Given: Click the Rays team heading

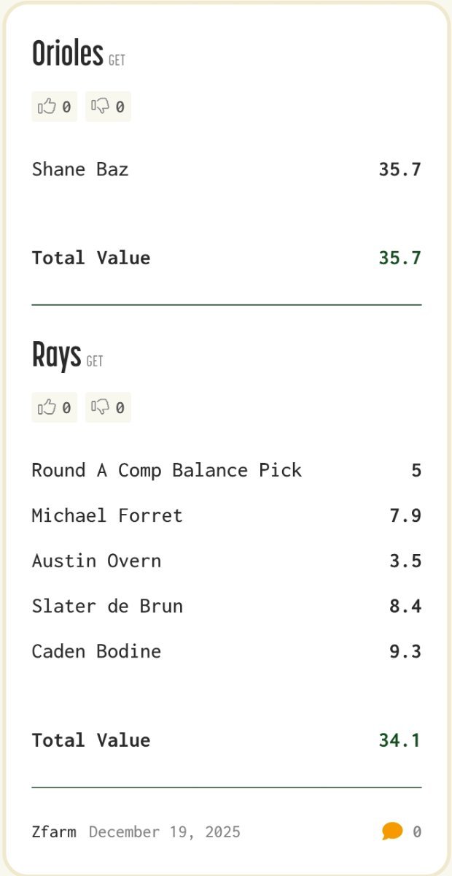Looking at the screenshot, I should [56, 356].
